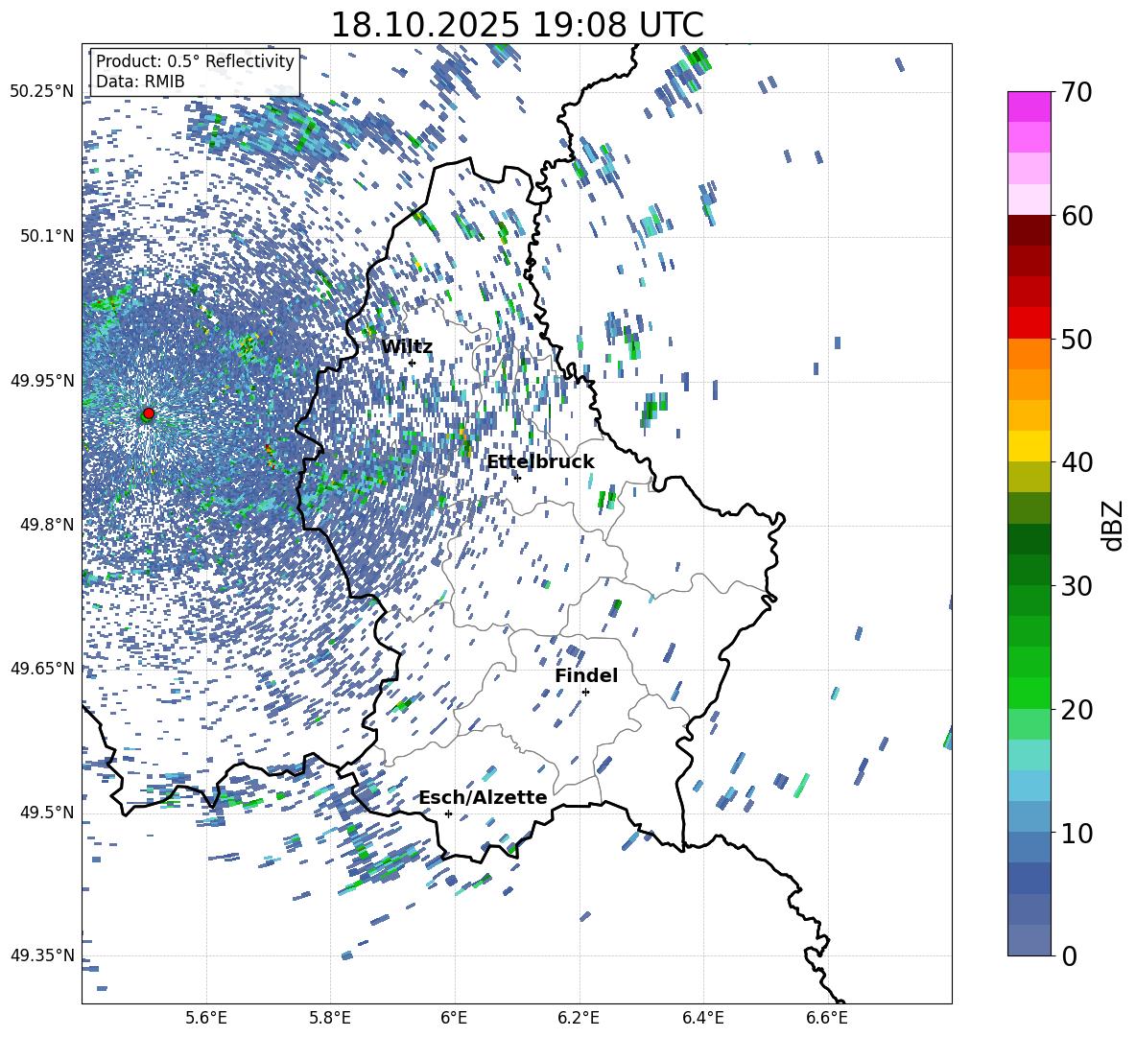The image size is (1136, 1037).
Task: Click the 49.95°N latitude label
Action: tap(42, 380)
